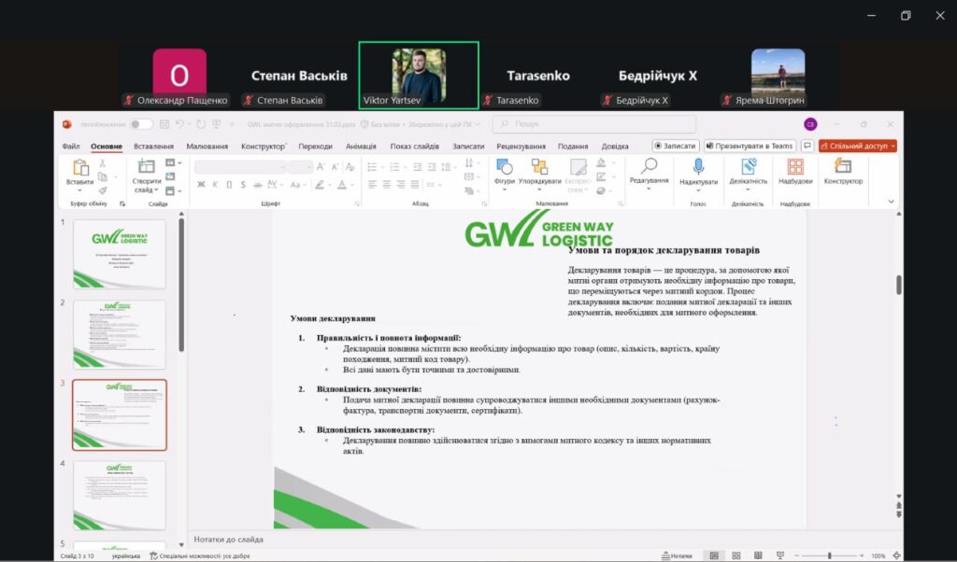Click the Створити слайд (New Slide) icon
Image resolution: width=957 pixels, height=562 pixels.
[147, 169]
